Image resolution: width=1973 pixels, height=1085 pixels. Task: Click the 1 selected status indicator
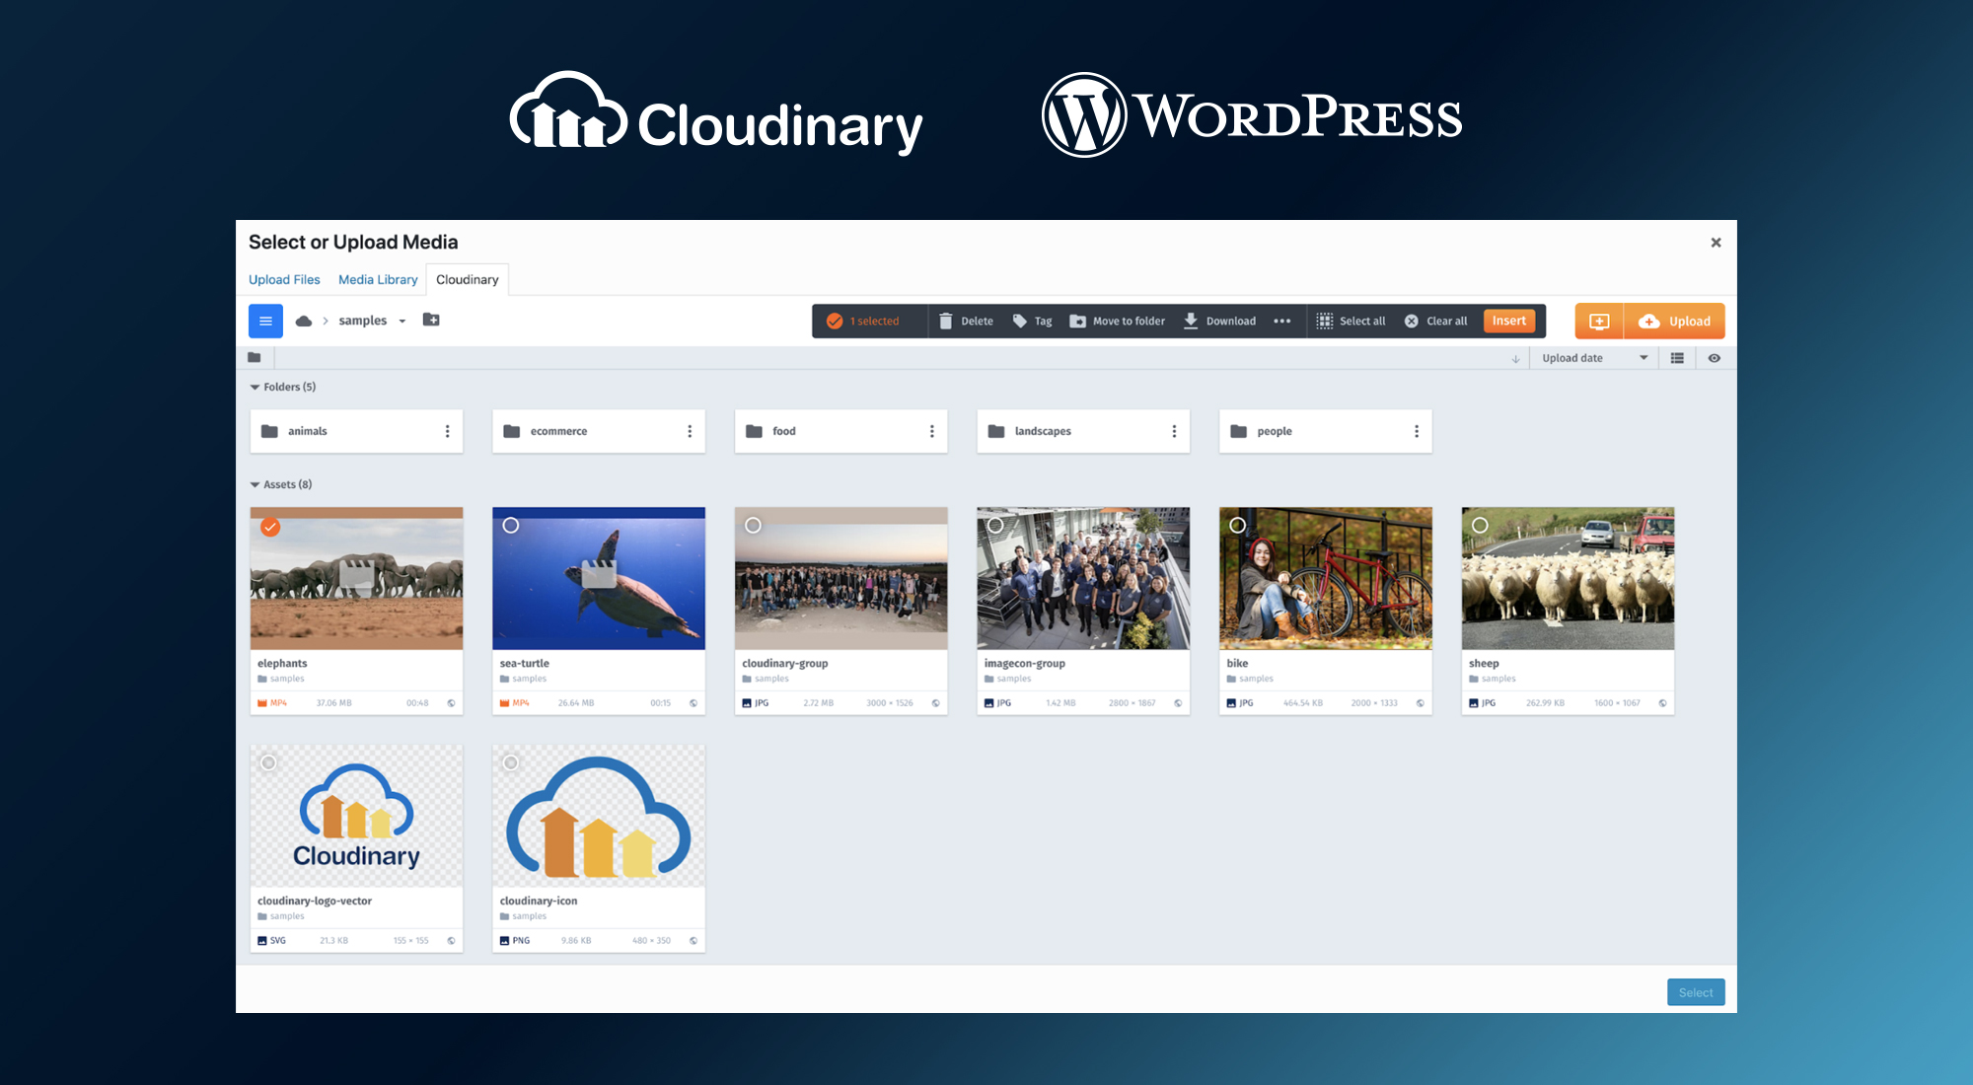867,321
